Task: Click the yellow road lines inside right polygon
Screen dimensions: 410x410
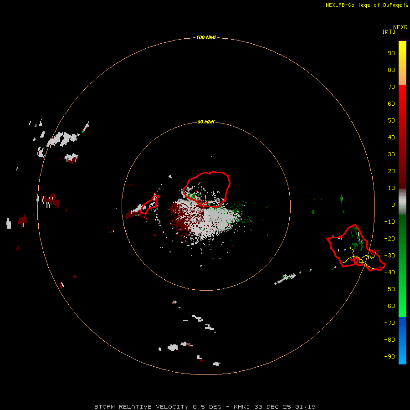Action: (360, 258)
